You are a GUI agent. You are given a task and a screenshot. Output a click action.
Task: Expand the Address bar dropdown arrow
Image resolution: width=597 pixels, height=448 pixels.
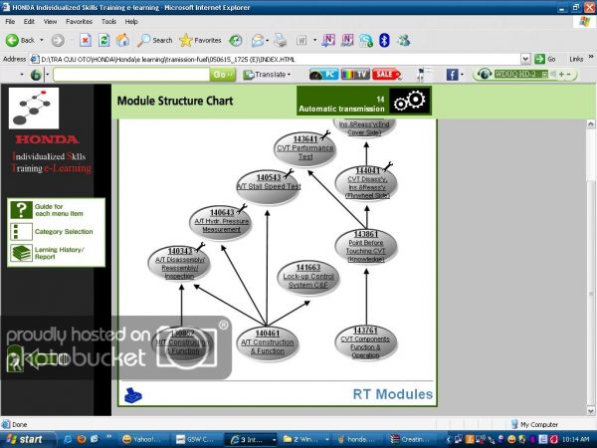(x=525, y=59)
